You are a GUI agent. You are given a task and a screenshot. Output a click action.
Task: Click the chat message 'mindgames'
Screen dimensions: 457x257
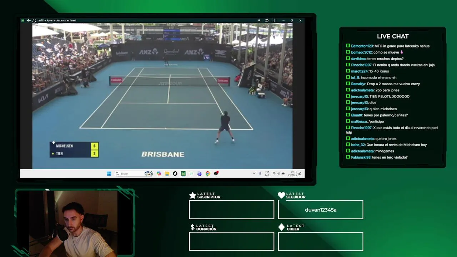[x=385, y=151]
